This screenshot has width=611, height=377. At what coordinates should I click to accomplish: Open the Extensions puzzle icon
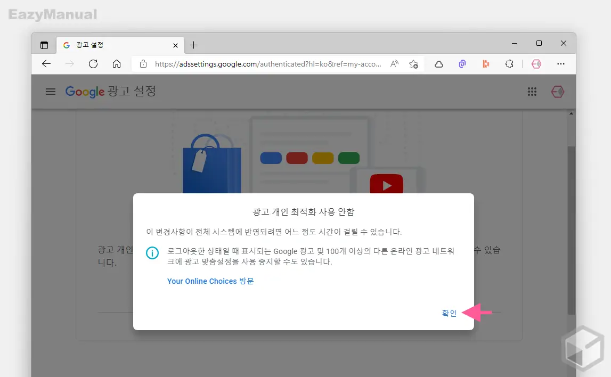(x=509, y=64)
